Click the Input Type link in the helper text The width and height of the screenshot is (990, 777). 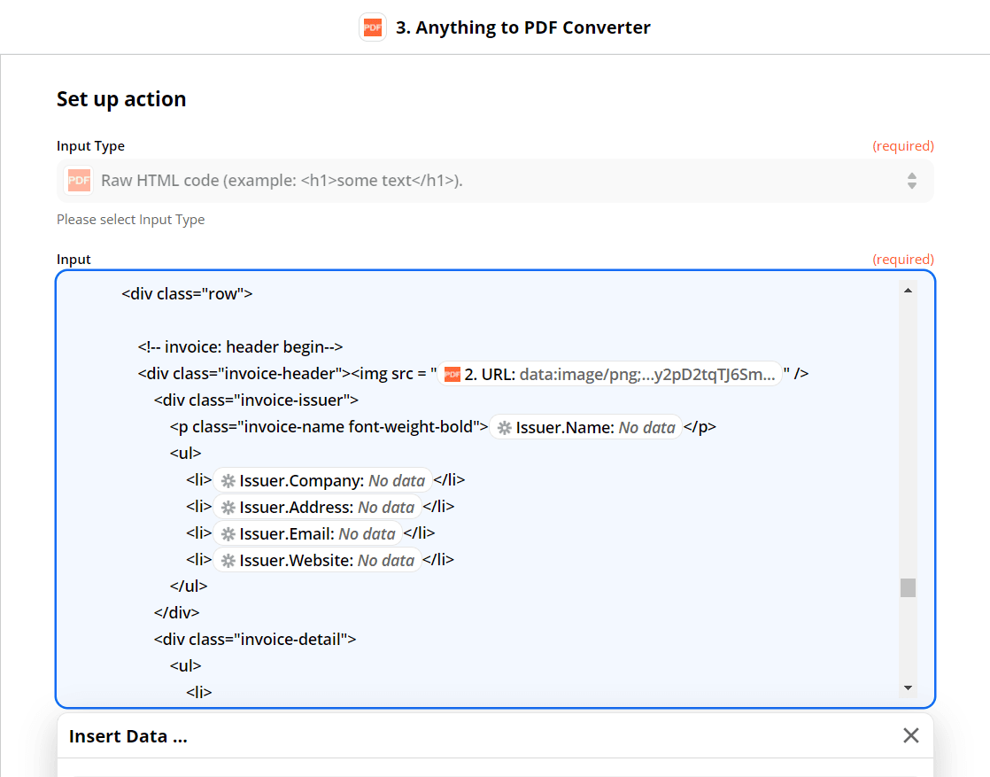[x=177, y=219]
